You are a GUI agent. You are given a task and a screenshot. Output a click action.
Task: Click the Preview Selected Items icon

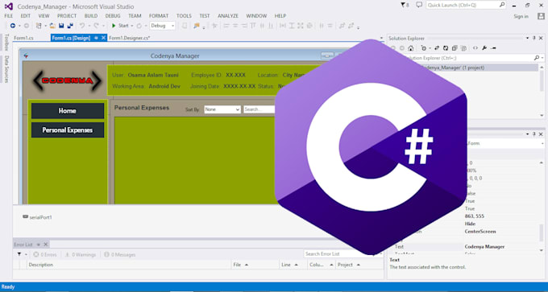(x=493, y=48)
